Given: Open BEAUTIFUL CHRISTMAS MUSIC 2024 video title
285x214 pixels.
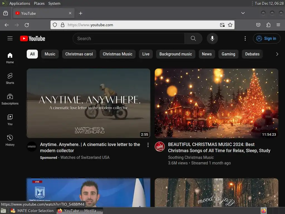Looking at the screenshot, I should tap(219, 147).
